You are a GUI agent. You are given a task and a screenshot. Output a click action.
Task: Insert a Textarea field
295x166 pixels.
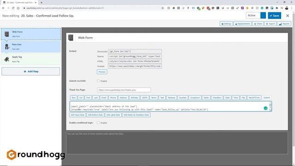point(171,98)
